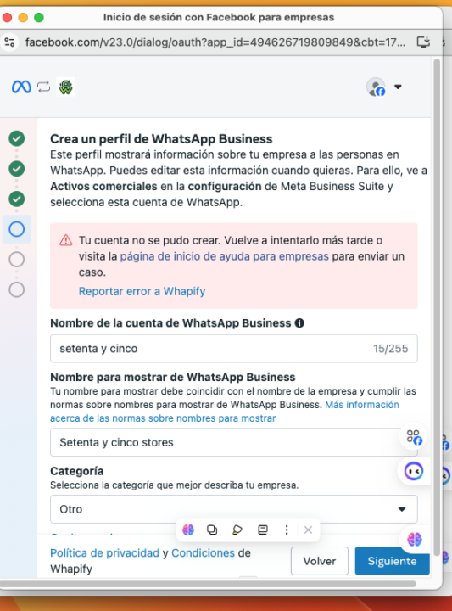Click the account name field 'setenta y cinco'
452x611 pixels.
pyautogui.click(x=233, y=349)
